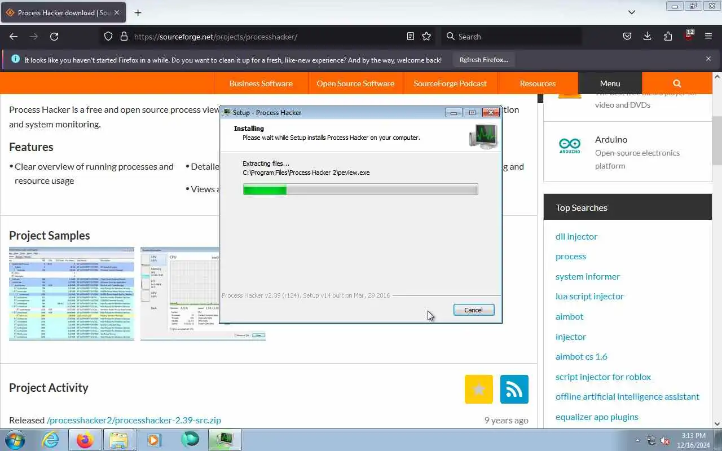Bookmark this page with the star icon

click(x=426, y=36)
